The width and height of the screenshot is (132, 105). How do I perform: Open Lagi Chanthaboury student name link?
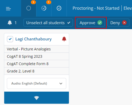pyautogui.click(x=34, y=39)
